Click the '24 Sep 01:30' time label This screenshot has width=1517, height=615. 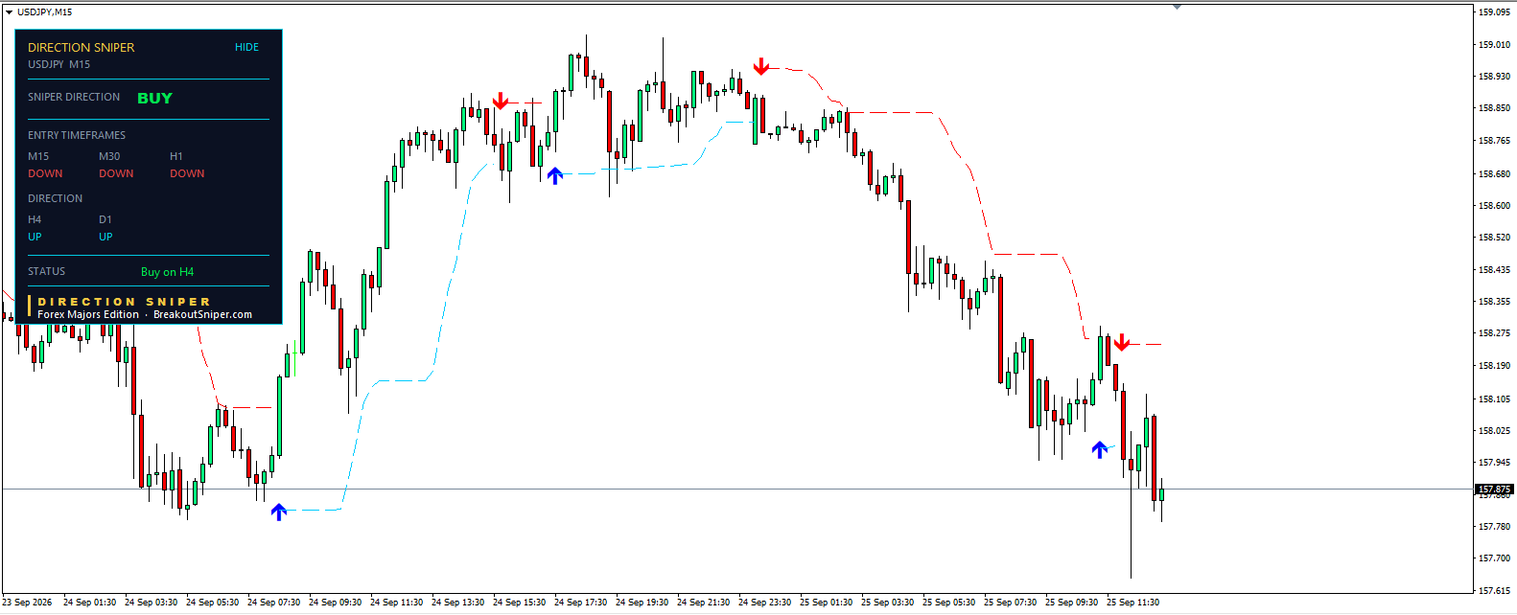click(89, 603)
